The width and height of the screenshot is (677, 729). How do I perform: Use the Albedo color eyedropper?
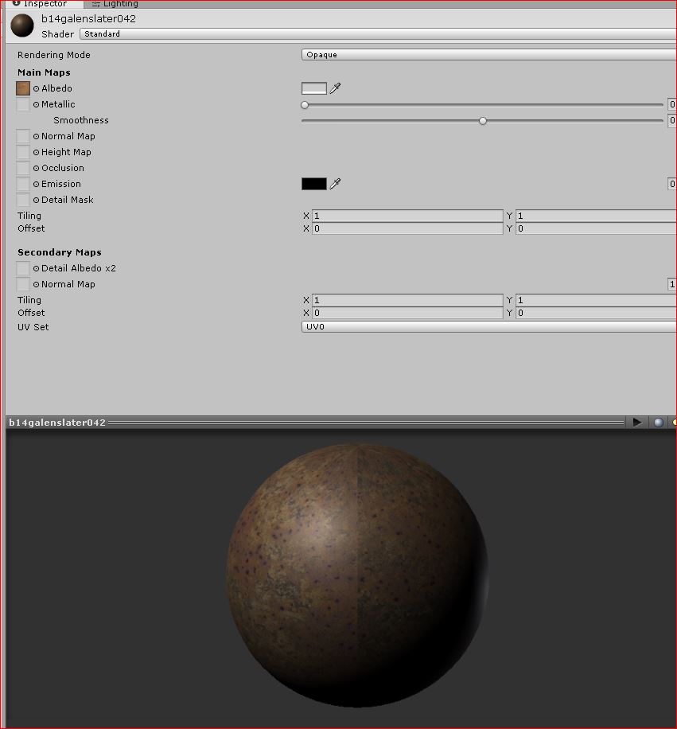click(333, 88)
